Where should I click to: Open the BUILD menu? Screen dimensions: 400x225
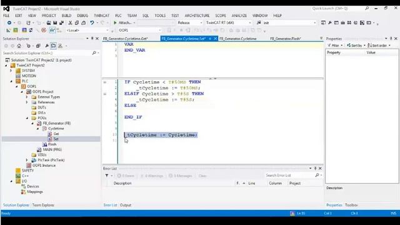pyautogui.click(x=67, y=16)
